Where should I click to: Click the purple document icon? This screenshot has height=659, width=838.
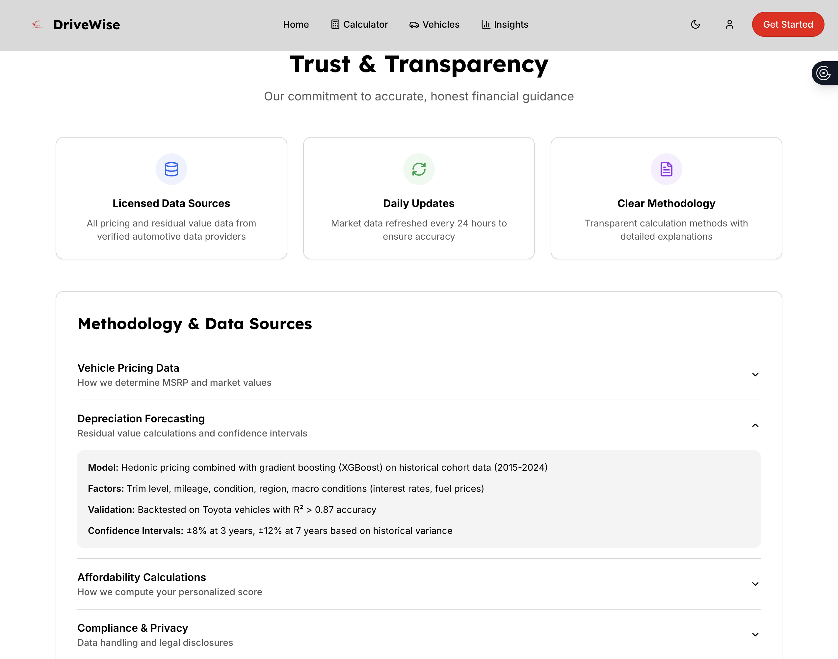click(666, 169)
